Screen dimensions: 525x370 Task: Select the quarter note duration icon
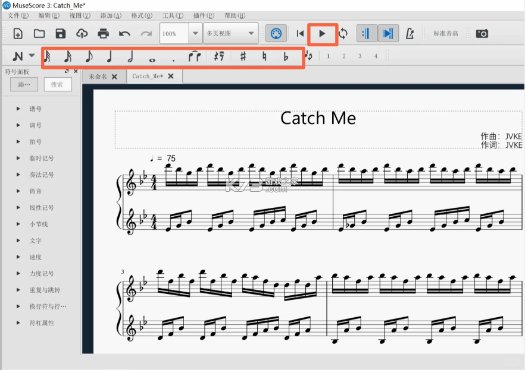(109, 56)
